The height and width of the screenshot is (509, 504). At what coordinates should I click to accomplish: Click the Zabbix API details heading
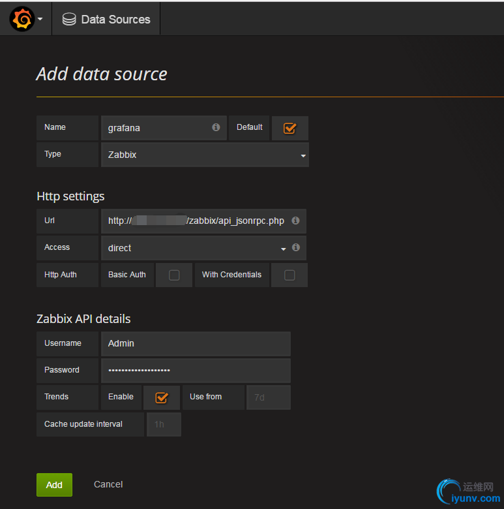[x=83, y=318]
